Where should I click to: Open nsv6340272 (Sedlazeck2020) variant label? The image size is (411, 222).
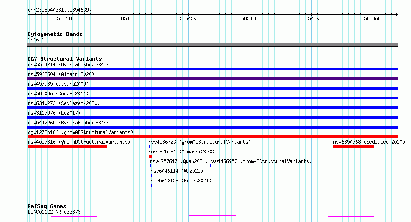pos(64,103)
